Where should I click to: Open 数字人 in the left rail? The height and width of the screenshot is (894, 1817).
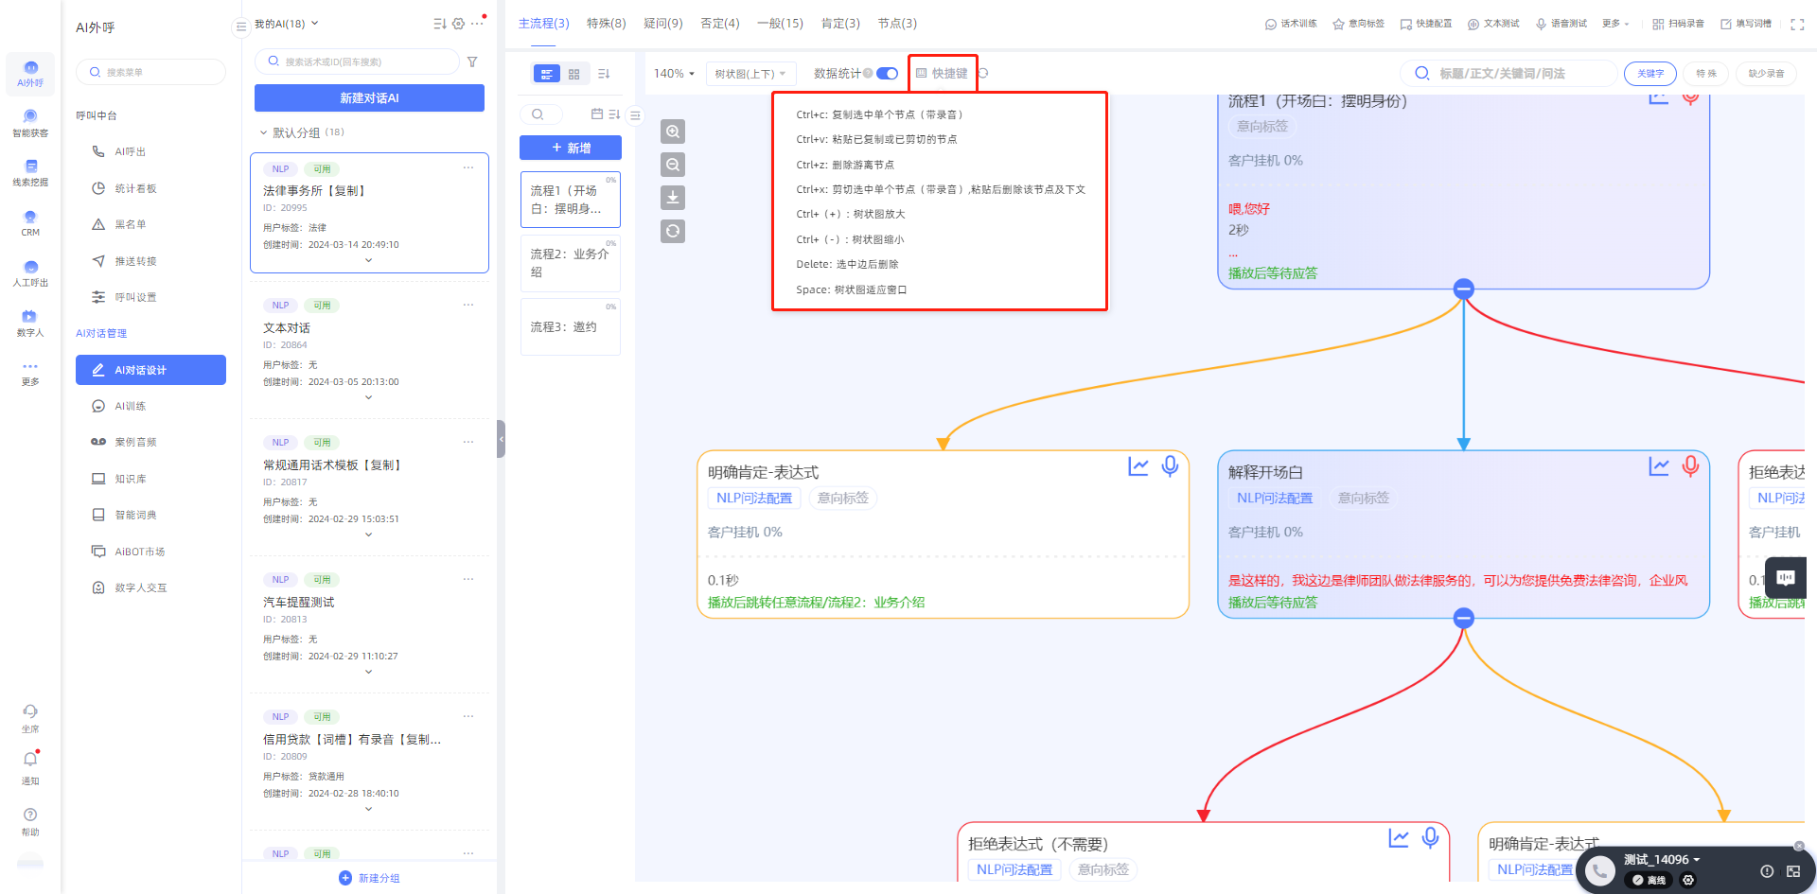point(30,324)
